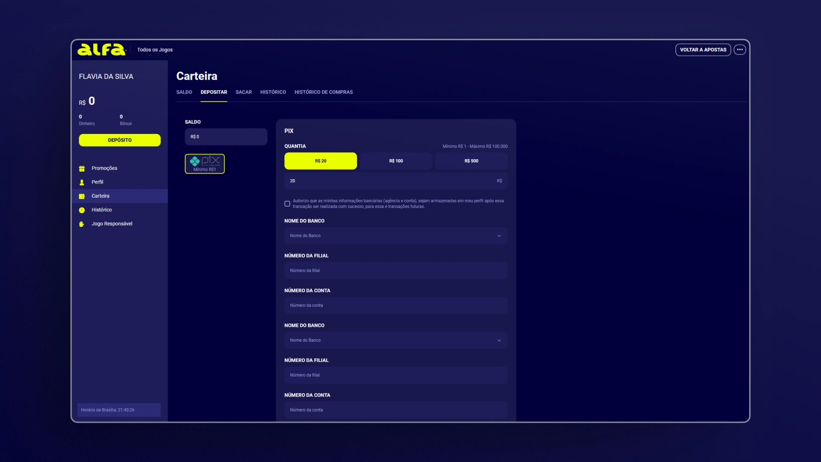821x462 pixels.
Task: Select the R$ 100 amount option
Action: tap(396, 161)
